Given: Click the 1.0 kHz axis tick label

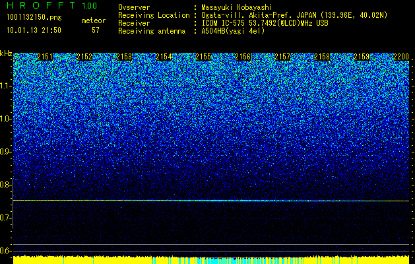Looking at the screenshot, I should tap(5, 119).
